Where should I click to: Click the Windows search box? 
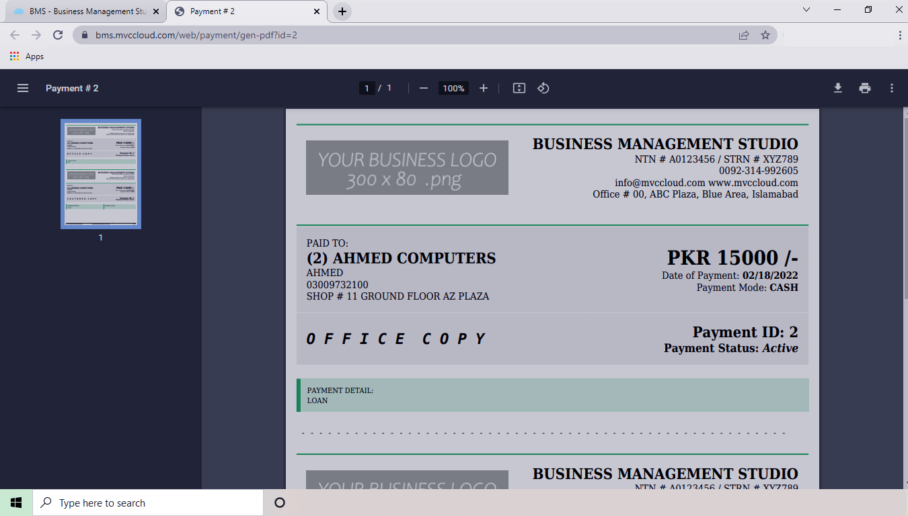click(x=148, y=503)
